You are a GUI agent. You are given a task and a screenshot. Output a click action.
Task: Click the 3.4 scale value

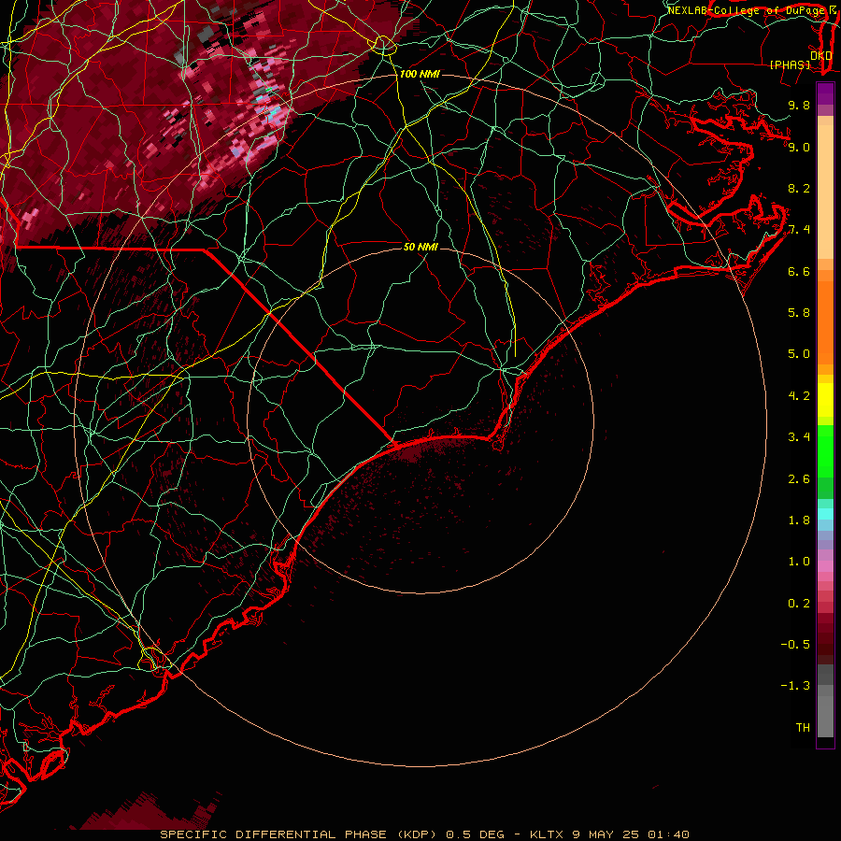pyautogui.click(x=799, y=437)
